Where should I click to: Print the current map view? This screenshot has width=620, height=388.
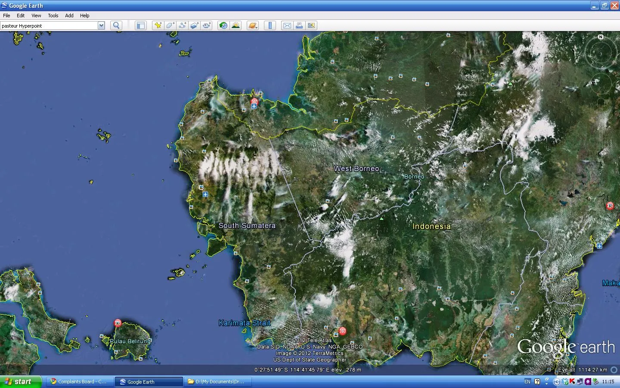coord(299,25)
